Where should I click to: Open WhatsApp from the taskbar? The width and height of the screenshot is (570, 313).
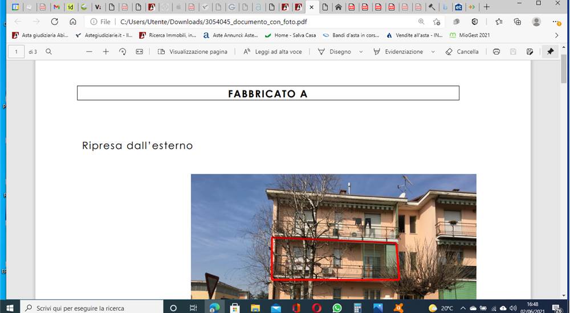pyautogui.click(x=337, y=308)
